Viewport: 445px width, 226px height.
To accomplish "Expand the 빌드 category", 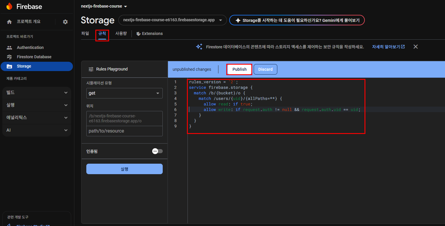I will pyautogui.click(x=37, y=93).
